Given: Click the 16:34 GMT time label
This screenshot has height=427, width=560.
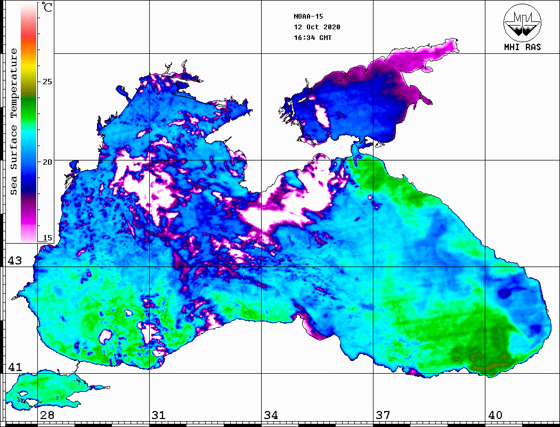Looking at the screenshot, I should (x=312, y=37).
